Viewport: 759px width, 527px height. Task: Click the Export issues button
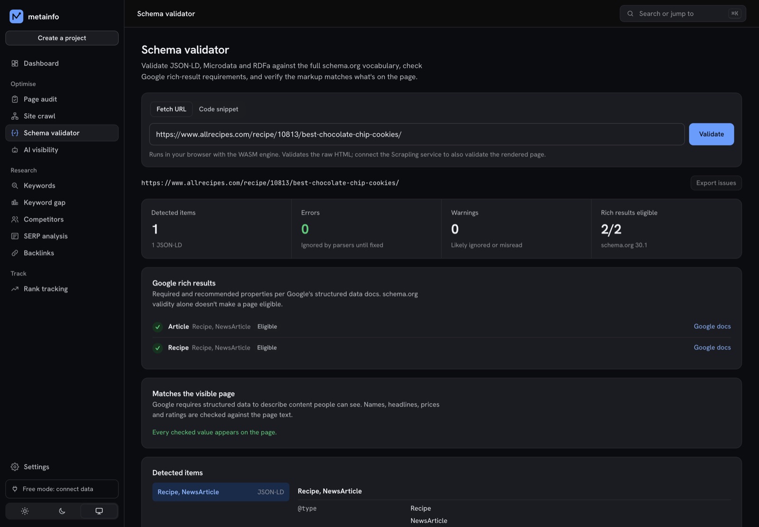tap(716, 183)
